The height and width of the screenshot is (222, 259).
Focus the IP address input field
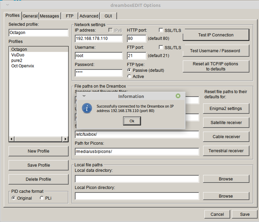pyautogui.click(x=99, y=38)
